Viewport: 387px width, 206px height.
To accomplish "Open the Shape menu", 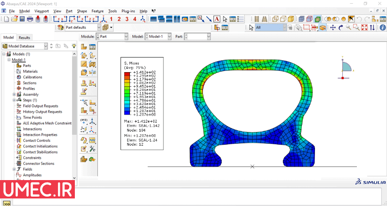I will click(82, 11).
